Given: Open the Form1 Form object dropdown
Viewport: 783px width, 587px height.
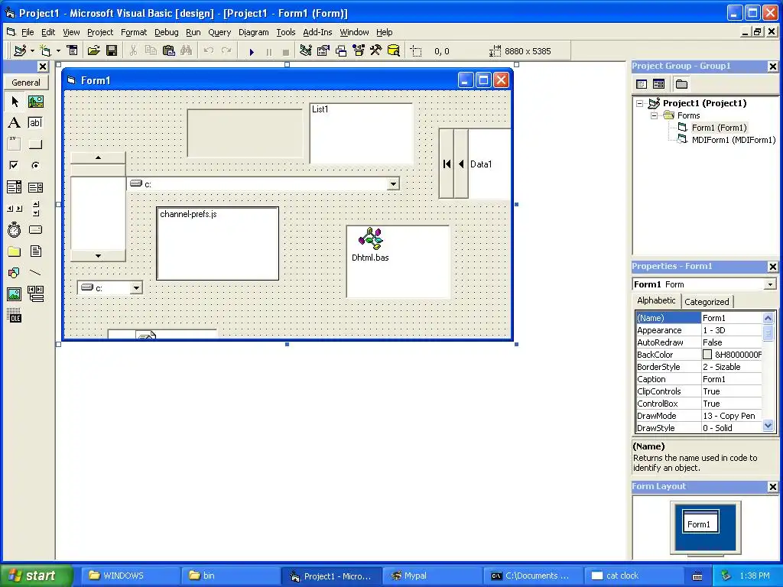Looking at the screenshot, I should click(770, 284).
